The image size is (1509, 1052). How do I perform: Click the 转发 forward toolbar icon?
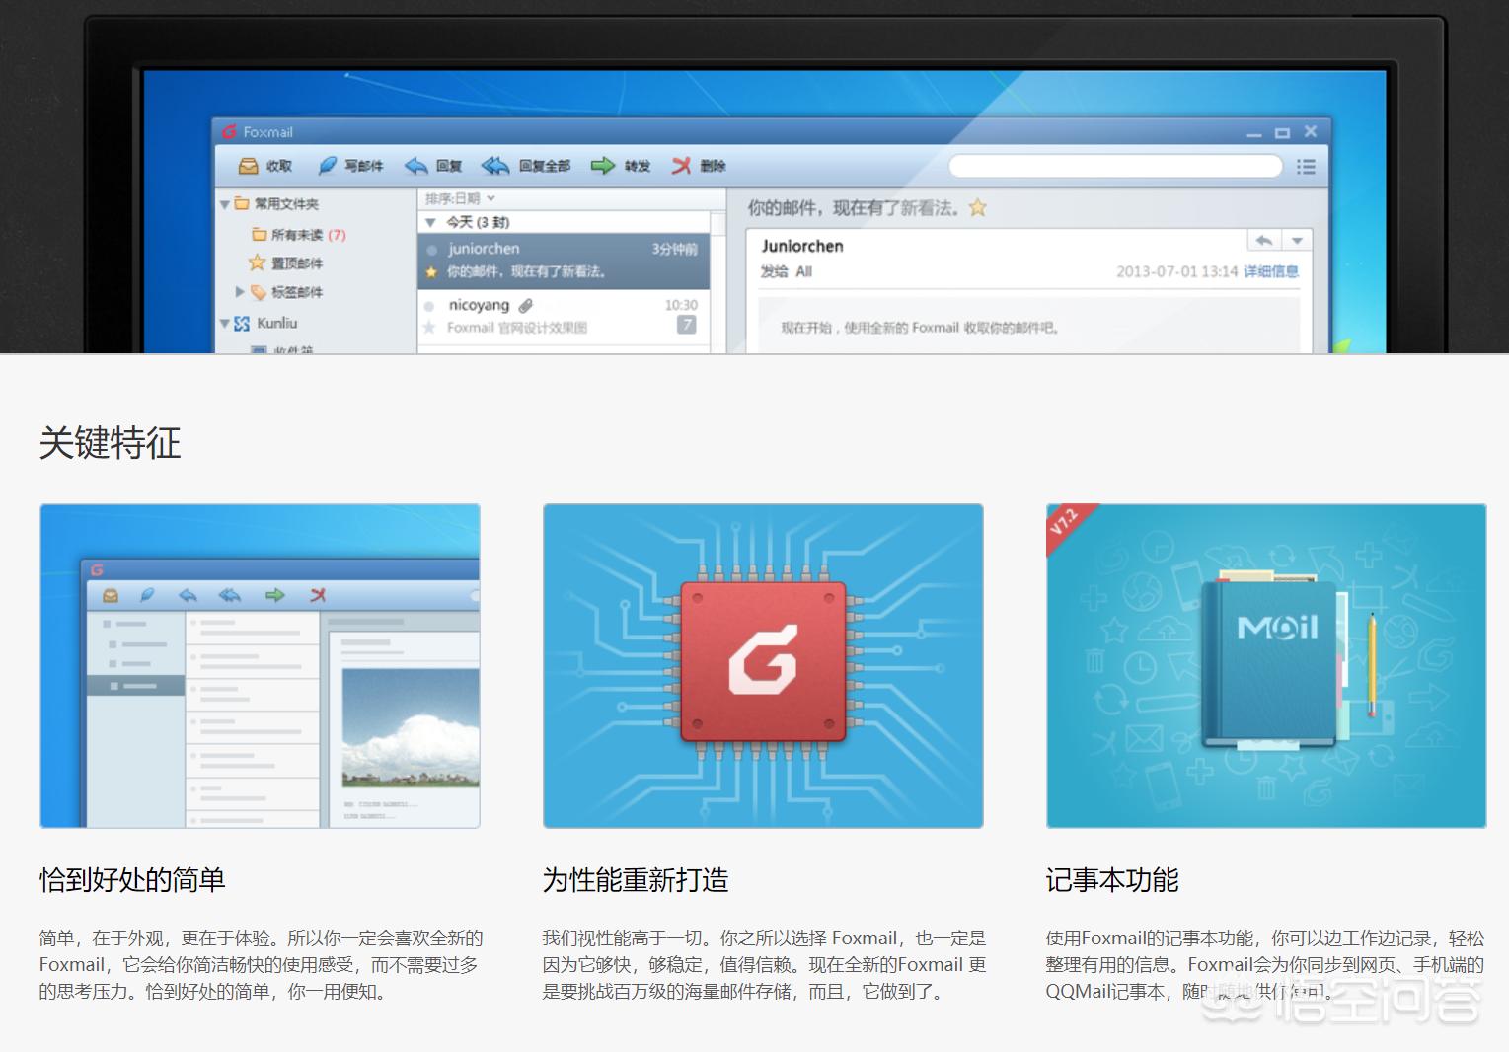coord(602,166)
